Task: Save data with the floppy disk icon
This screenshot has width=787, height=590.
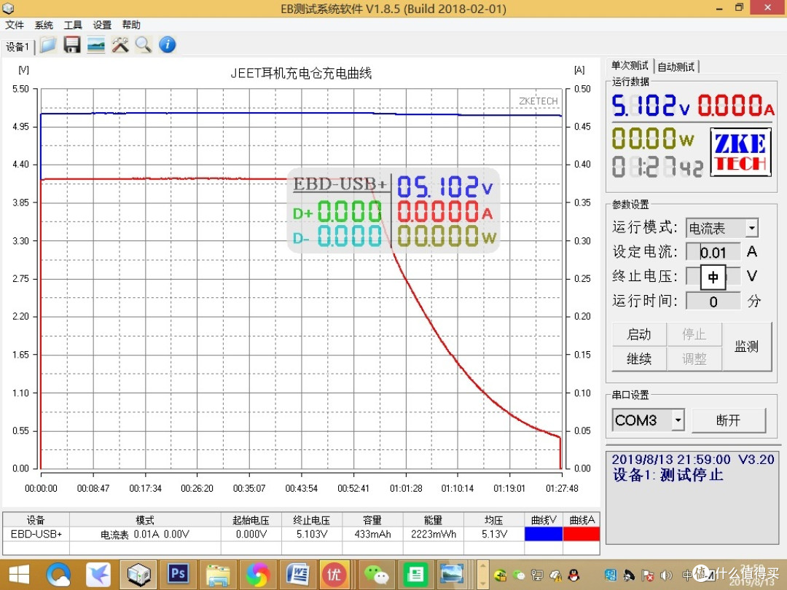Action: (72, 45)
